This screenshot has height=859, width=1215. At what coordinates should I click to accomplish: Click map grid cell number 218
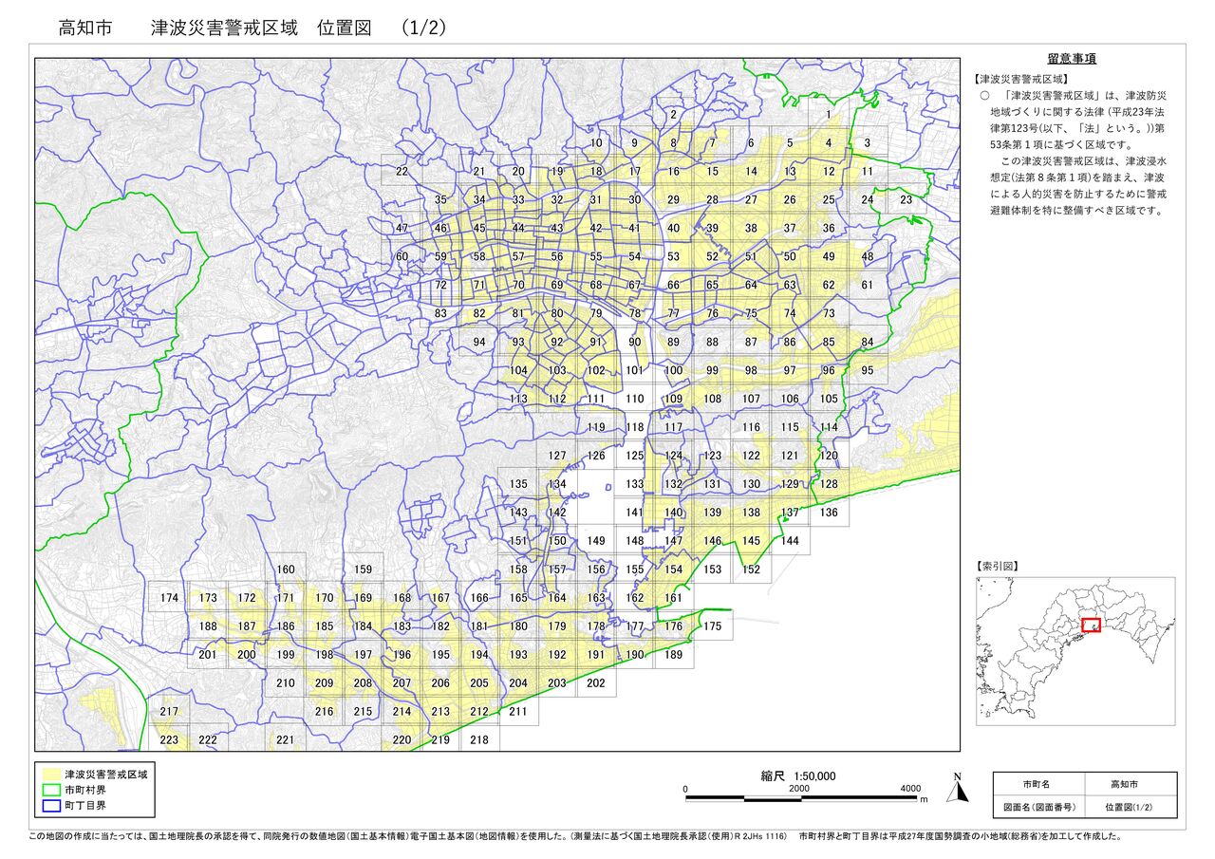click(x=479, y=740)
